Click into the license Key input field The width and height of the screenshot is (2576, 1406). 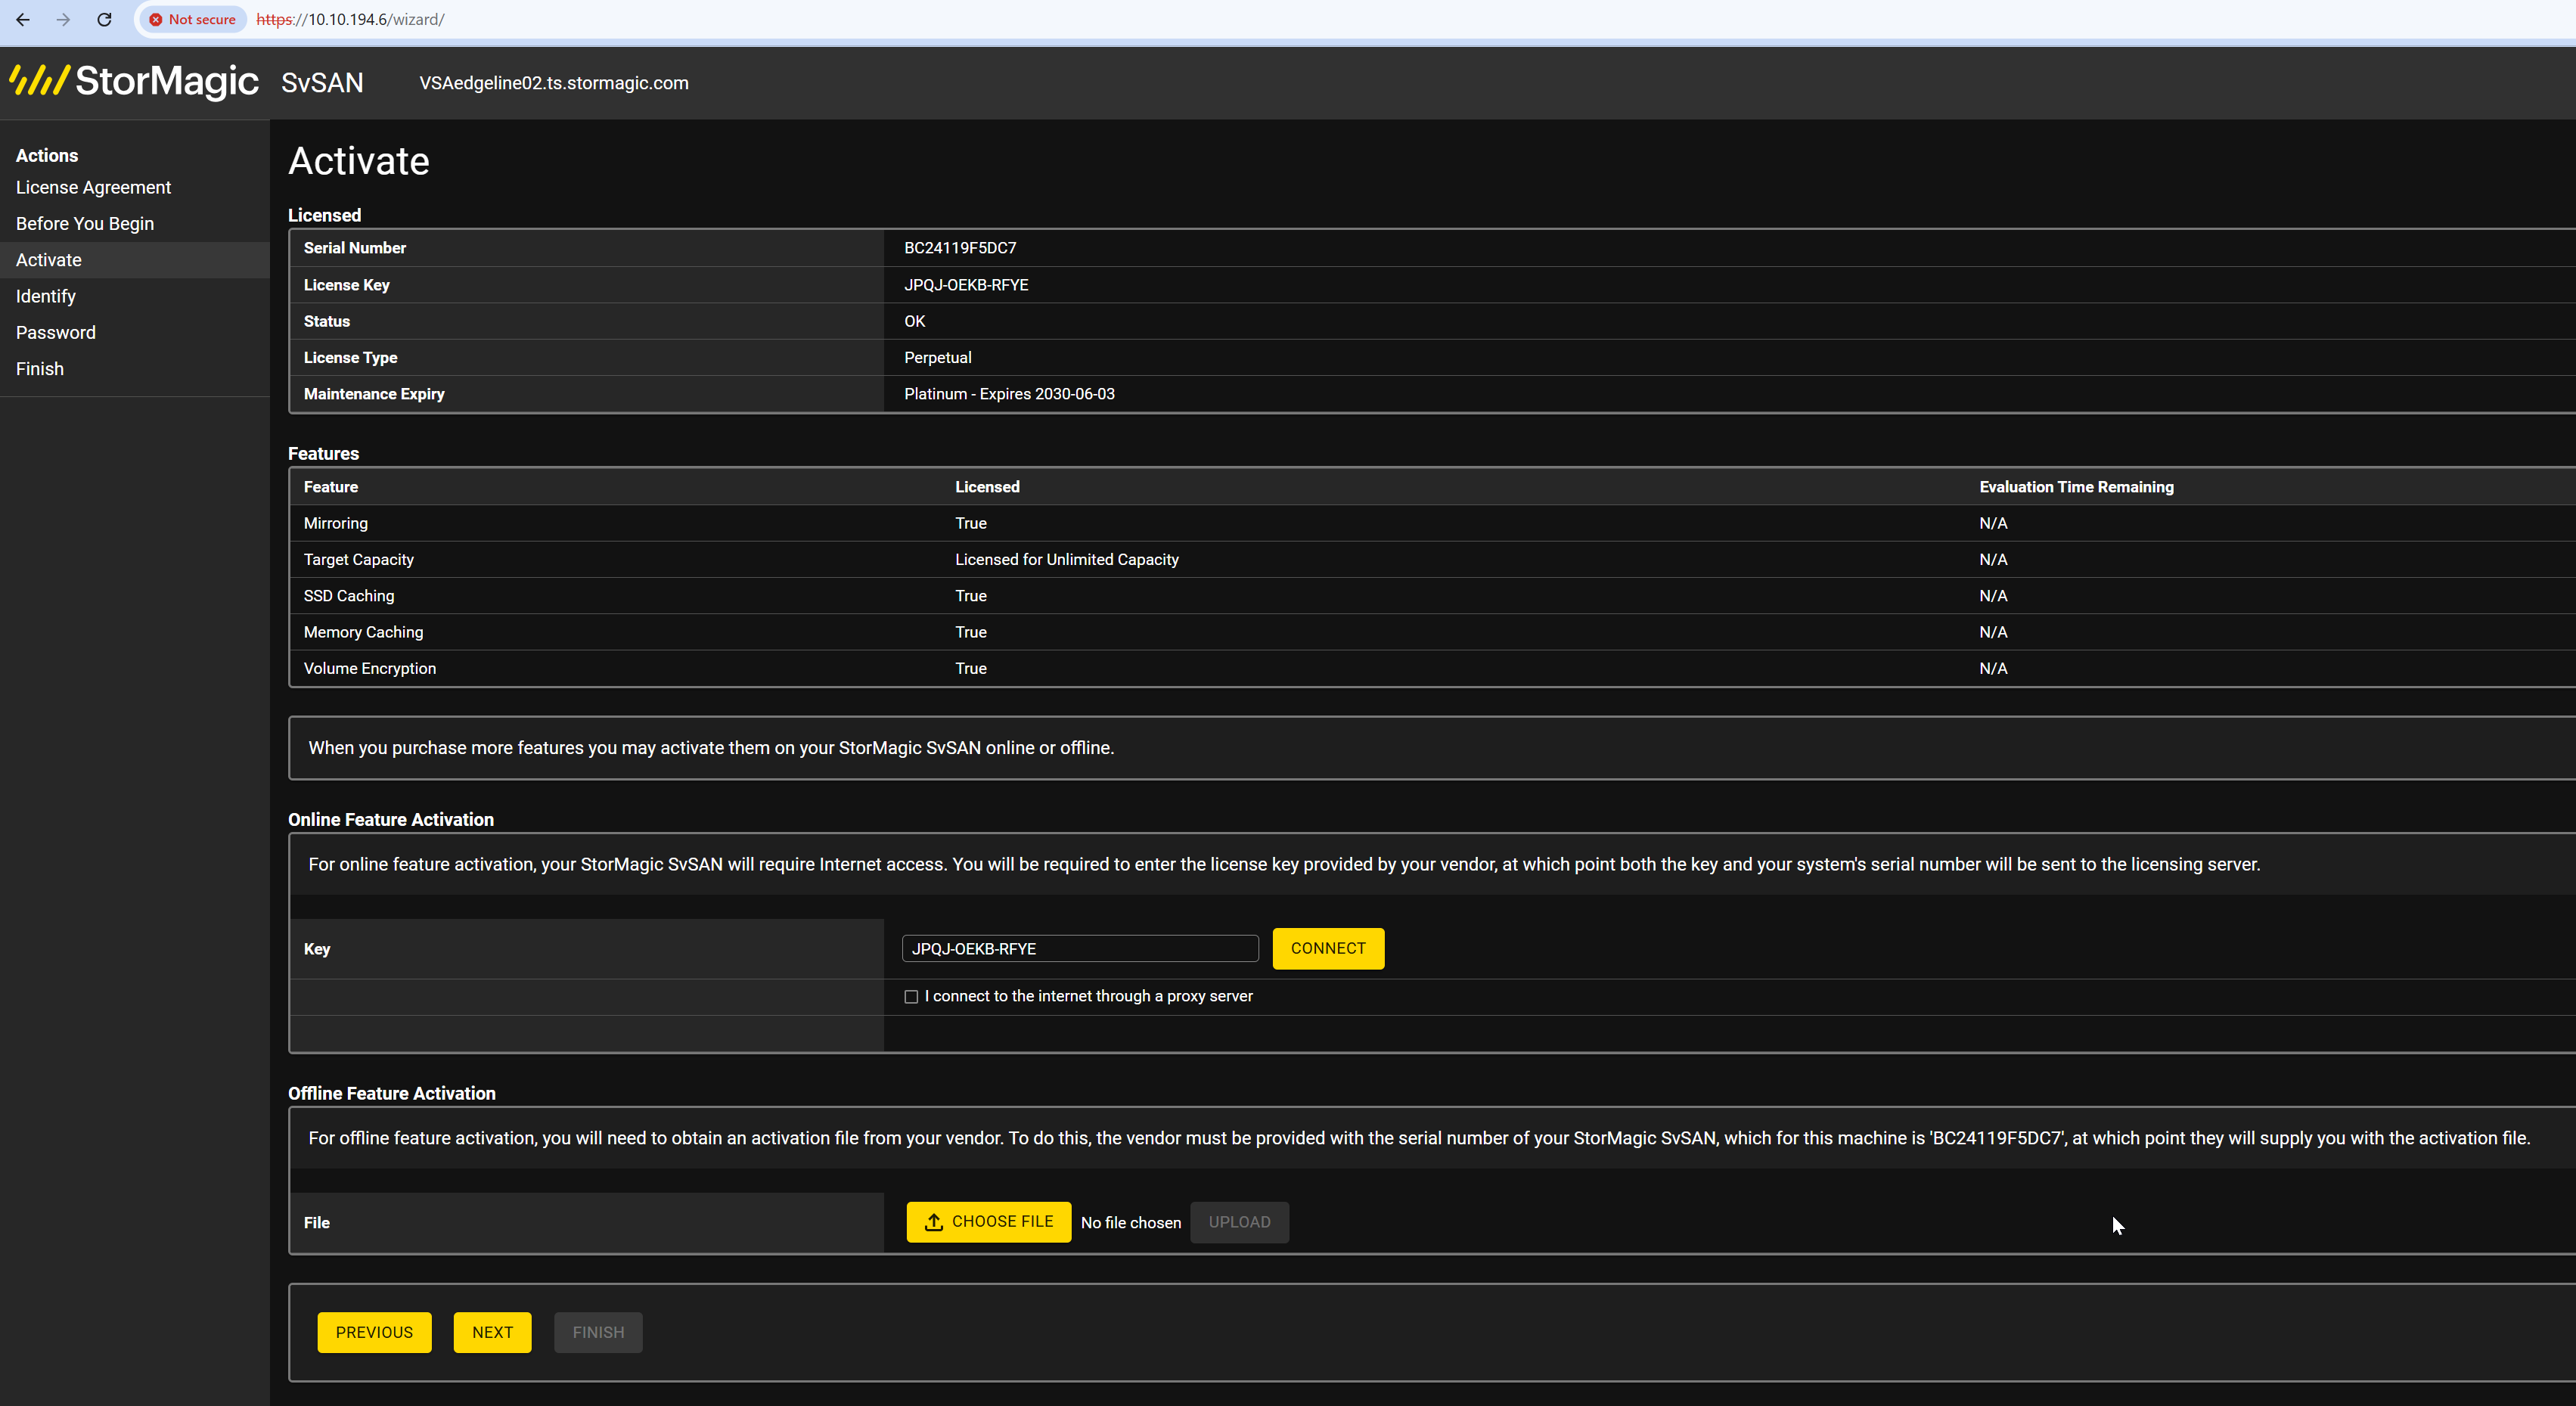pyautogui.click(x=1080, y=949)
